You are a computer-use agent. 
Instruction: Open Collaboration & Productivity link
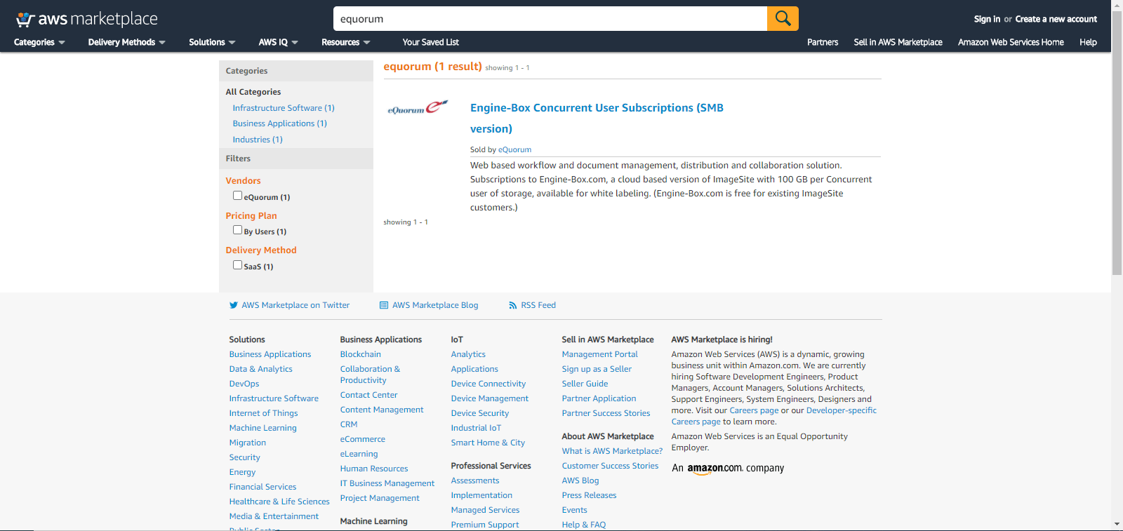370,375
